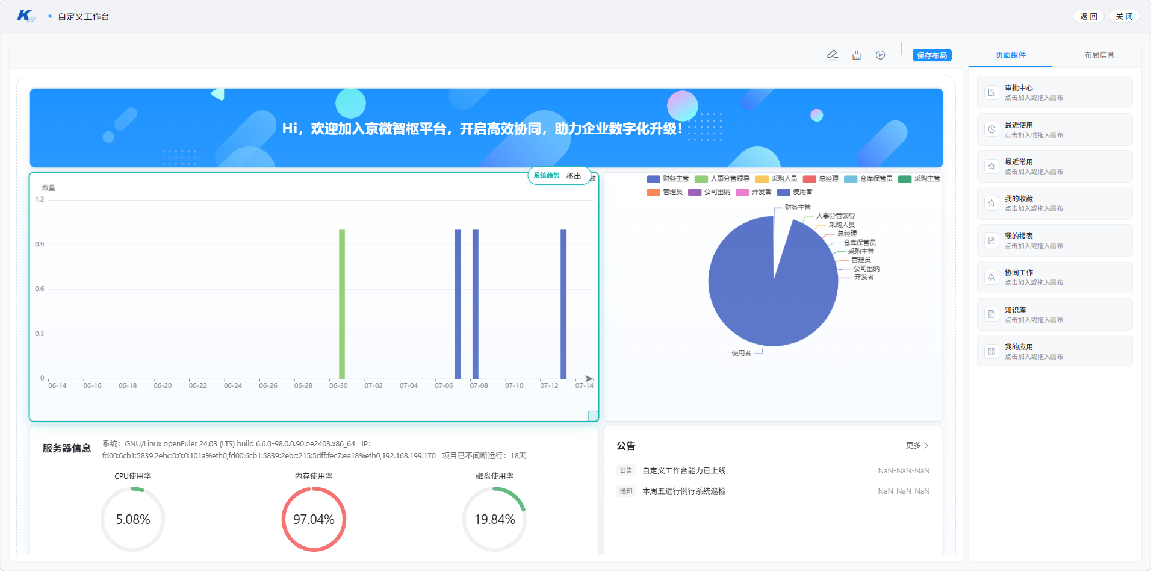This screenshot has width=1151, height=571.
Task: Click the green bar at 06-30
Action: tap(342, 304)
